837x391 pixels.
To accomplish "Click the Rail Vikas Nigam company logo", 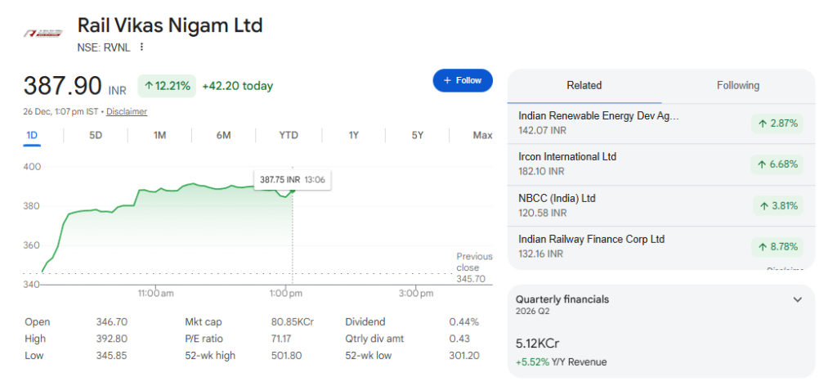I will [42, 33].
